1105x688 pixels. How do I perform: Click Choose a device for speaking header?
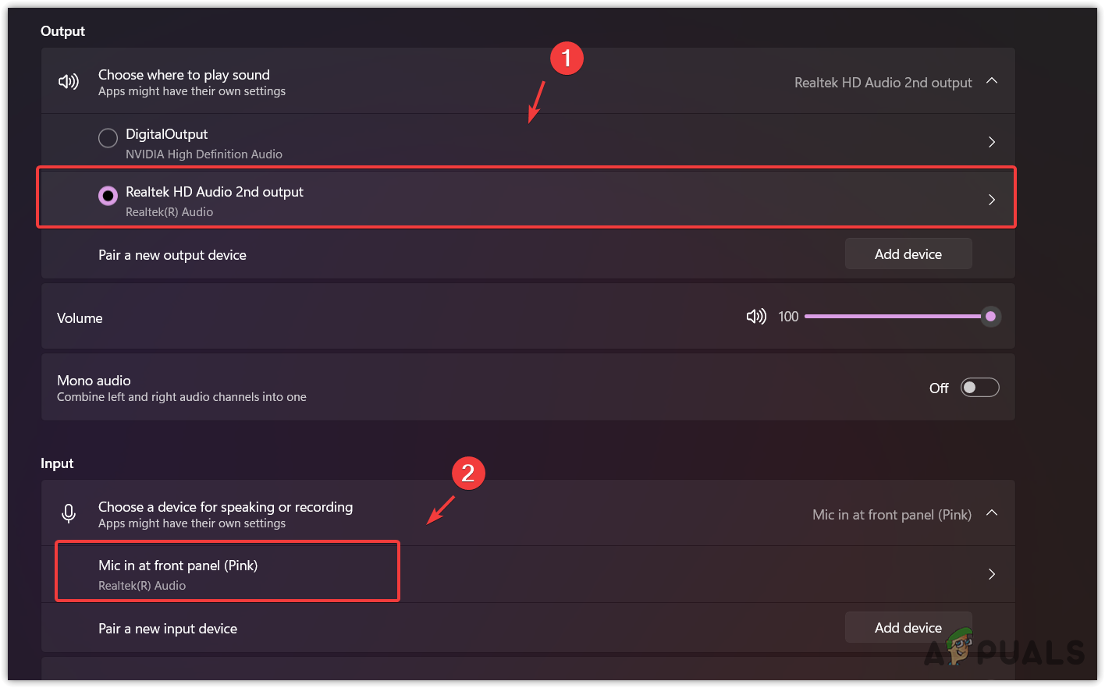coord(226,507)
